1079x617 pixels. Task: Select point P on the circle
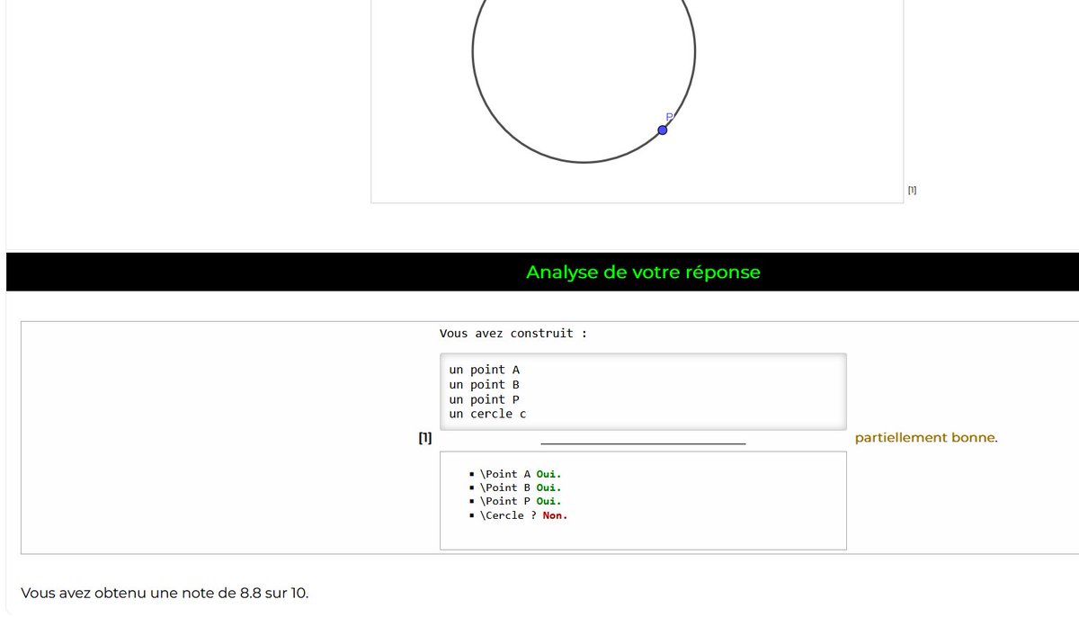663,130
